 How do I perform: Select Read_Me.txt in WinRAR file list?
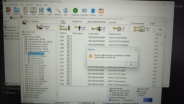pyautogui.click(x=12, y=30)
